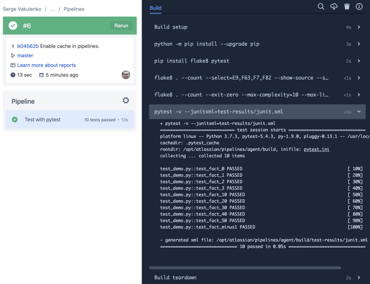The image size is (370, 284).
Task: Rerun pipeline #6
Action: tap(121, 25)
